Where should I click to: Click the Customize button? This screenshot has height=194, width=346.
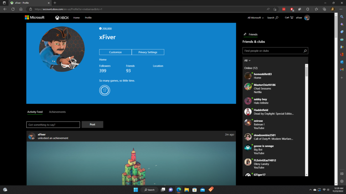tap(115, 52)
